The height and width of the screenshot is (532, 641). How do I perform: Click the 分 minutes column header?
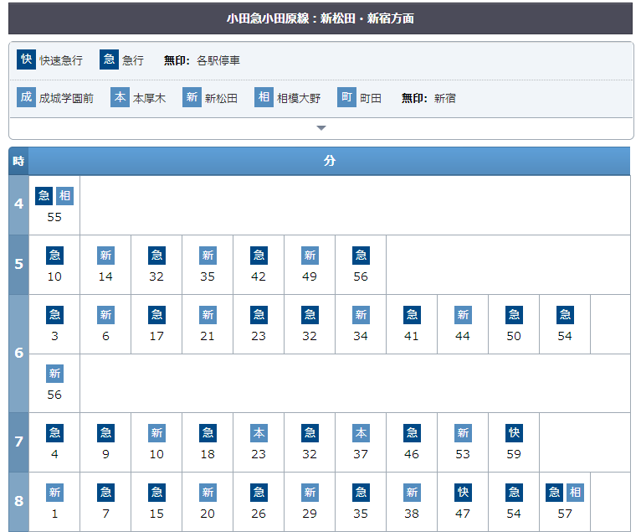330,161
